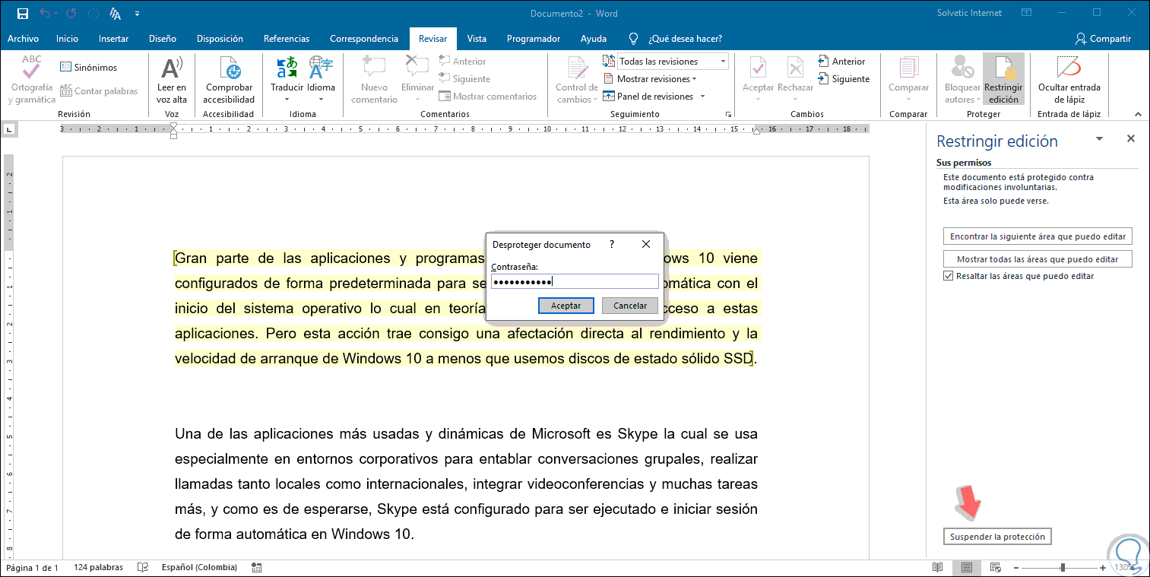
Task: Open the Idioma language tool
Action: pyautogui.click(x=322, y=80)
